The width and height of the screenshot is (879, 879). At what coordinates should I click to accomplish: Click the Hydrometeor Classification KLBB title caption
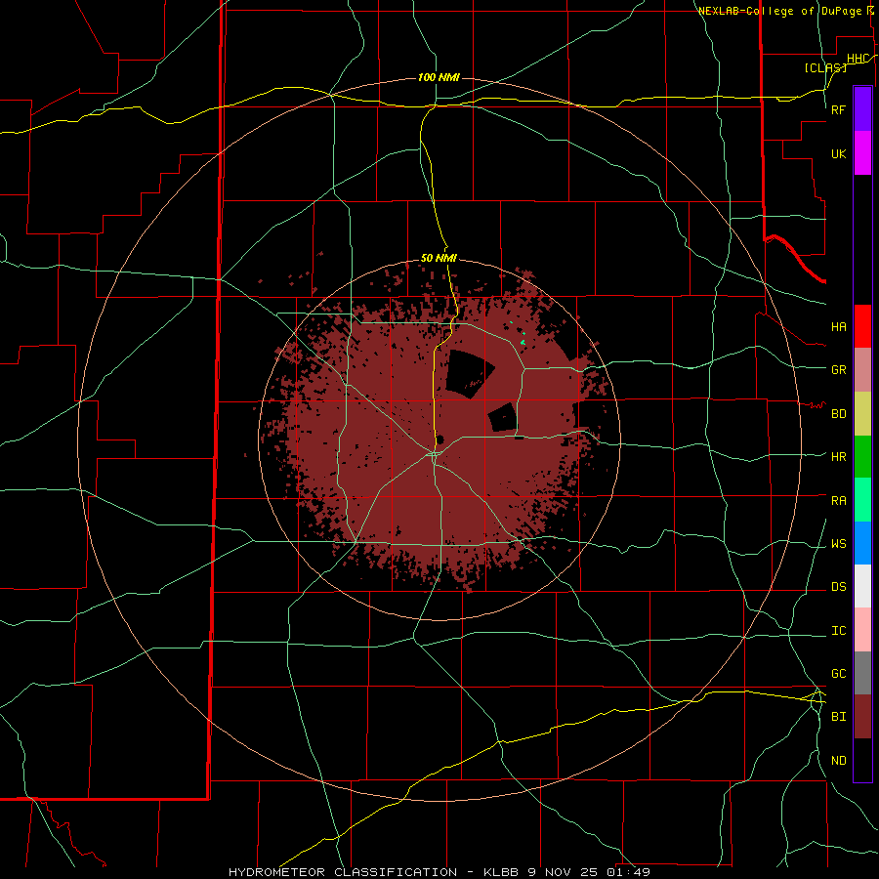439,872
